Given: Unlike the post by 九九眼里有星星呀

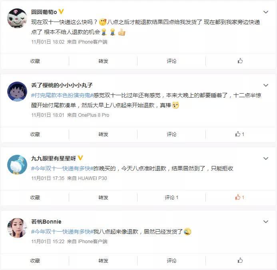Looking at the screenshot, I should coord(239,197).
